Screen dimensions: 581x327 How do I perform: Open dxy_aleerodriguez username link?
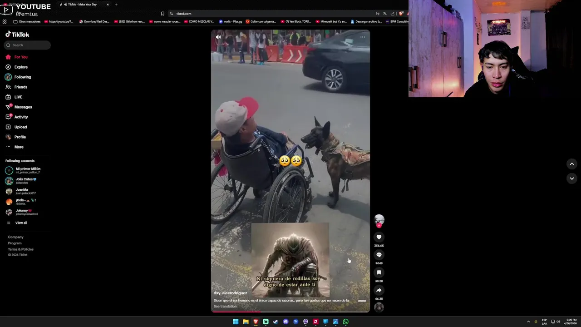coord(231,293)
